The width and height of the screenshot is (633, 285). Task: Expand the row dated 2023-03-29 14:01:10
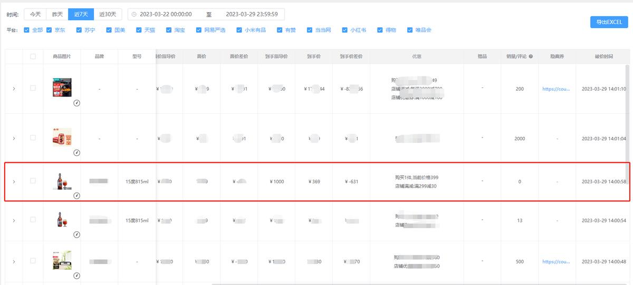coord(14,89)
